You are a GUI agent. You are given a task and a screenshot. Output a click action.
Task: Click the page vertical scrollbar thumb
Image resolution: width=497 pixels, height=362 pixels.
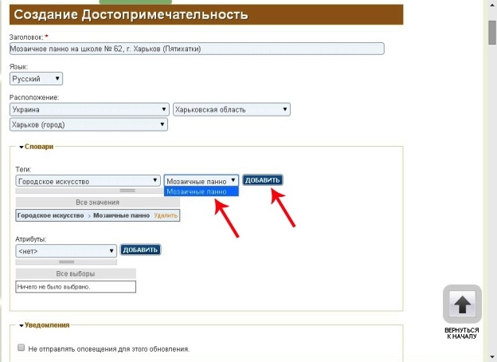coord(492,31)
